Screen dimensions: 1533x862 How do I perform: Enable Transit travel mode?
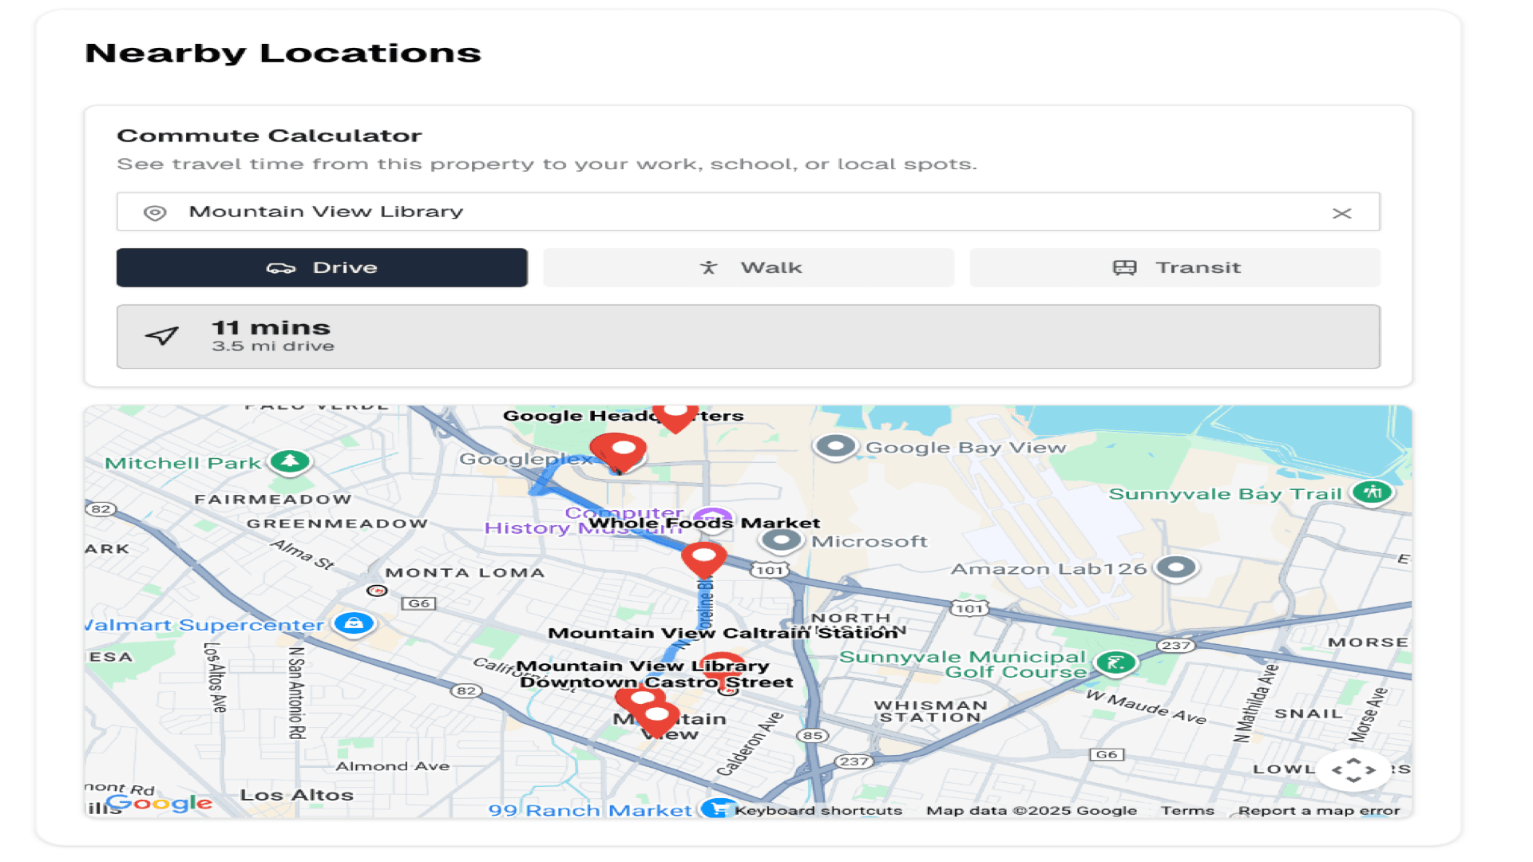point(1174,267)
